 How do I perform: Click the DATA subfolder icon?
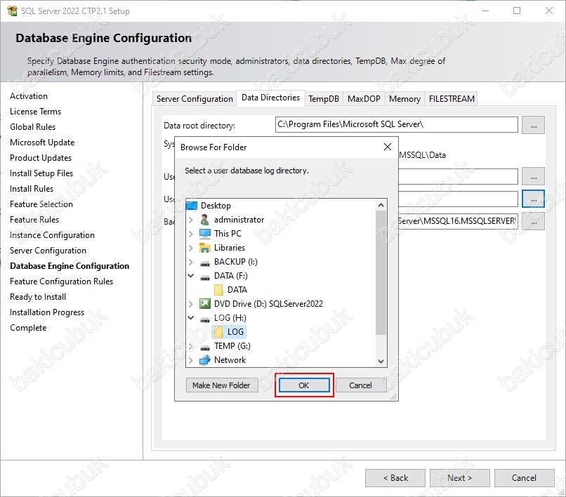coord(218,290)
